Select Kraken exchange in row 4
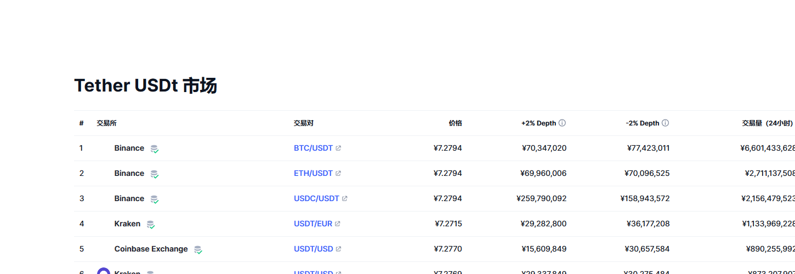This screenshot has height=274, width=795. (127, 224)
